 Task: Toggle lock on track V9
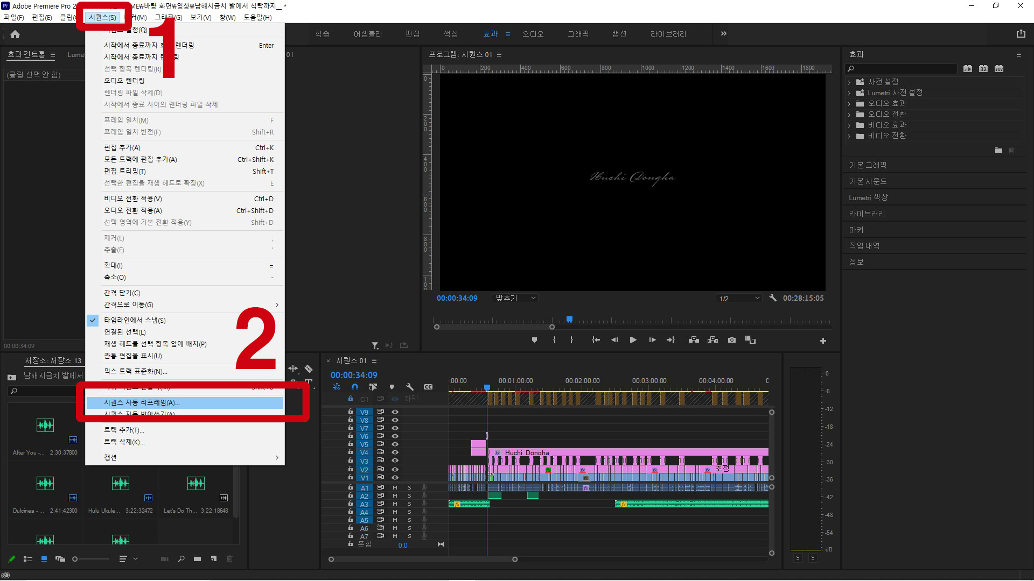point(351,412)
